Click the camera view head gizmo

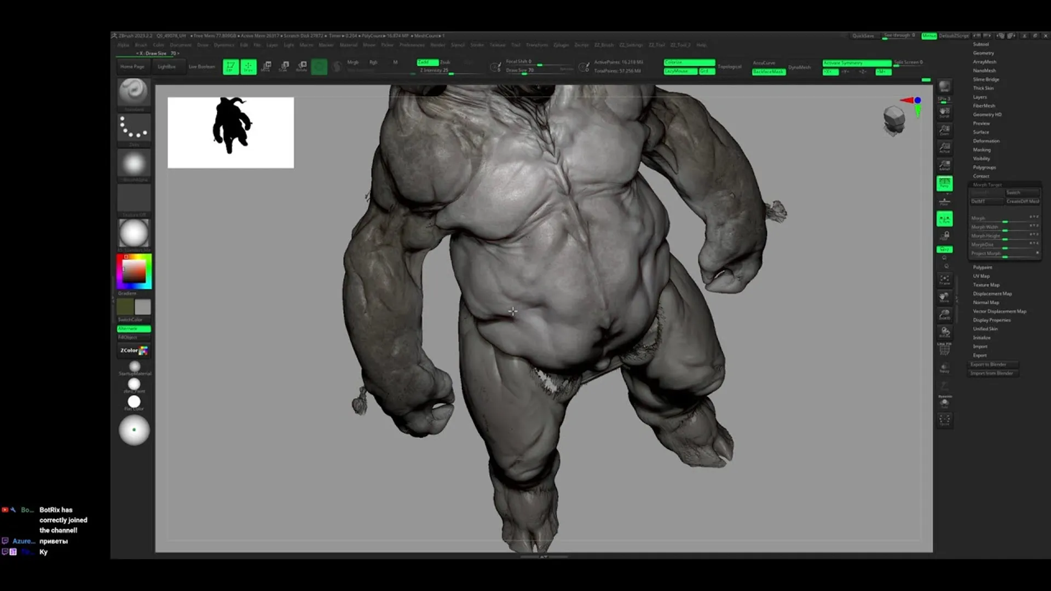coord(894,120)
